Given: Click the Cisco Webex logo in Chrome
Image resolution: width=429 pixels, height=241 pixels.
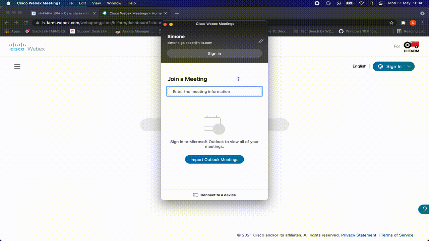Looking at the screenshot, I should tap(27, 47).
